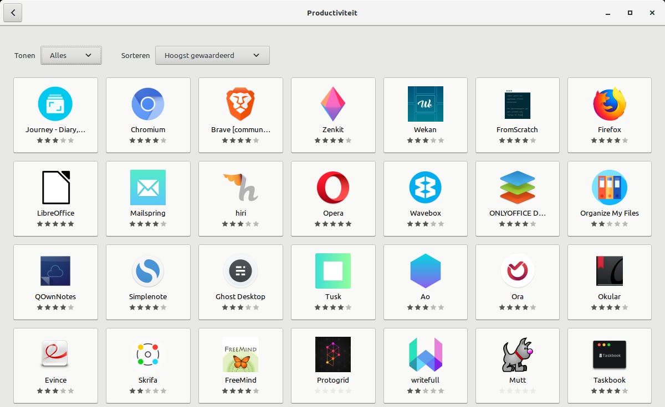
Task: Open the hiri app icon
Action: pos(241,187)
